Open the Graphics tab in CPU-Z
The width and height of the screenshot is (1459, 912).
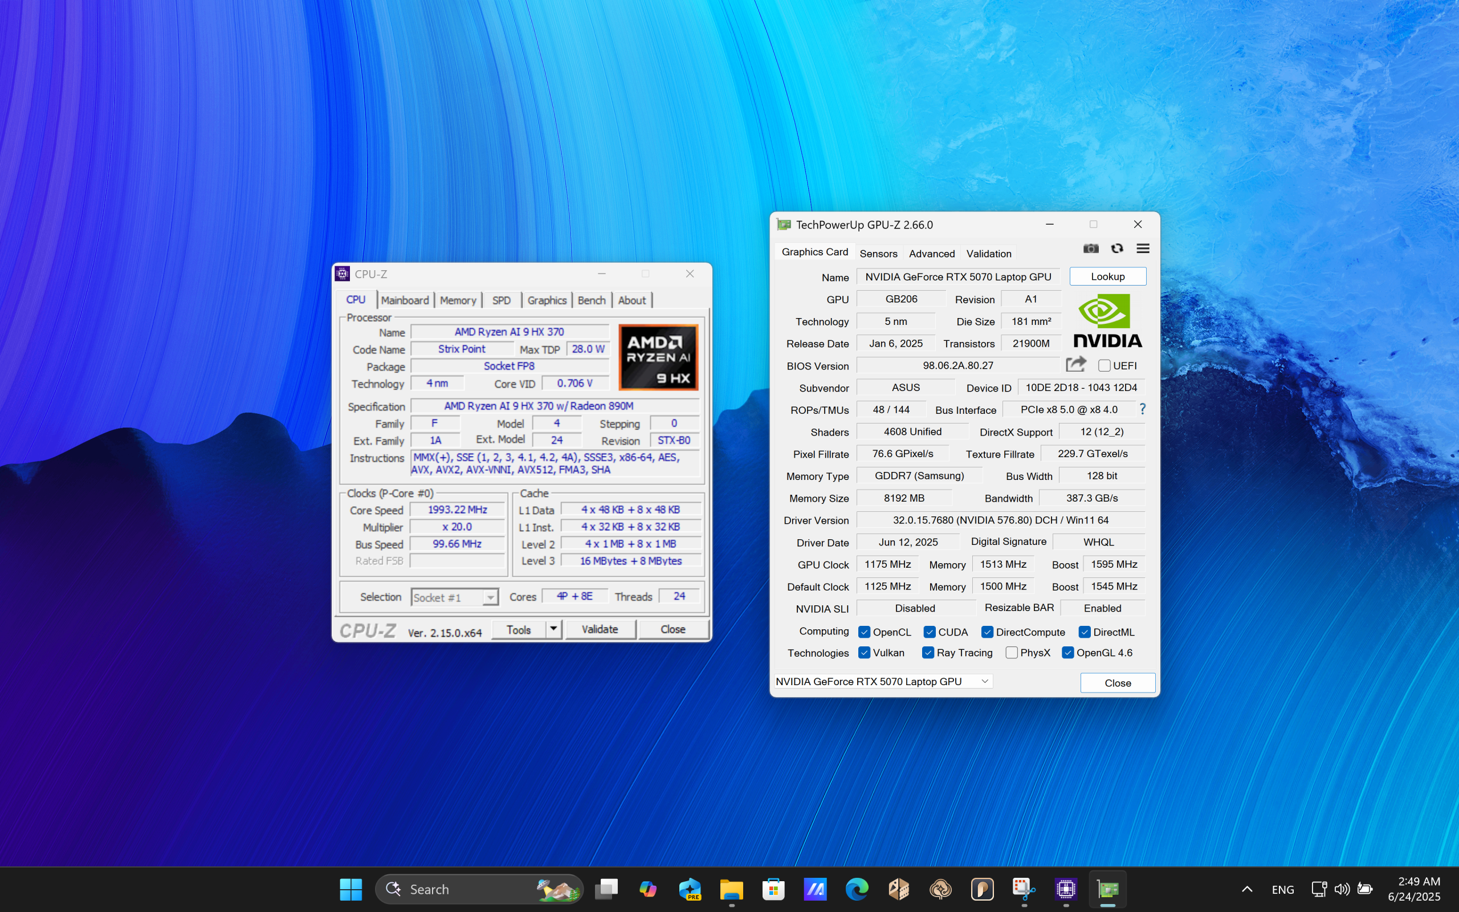547,300
